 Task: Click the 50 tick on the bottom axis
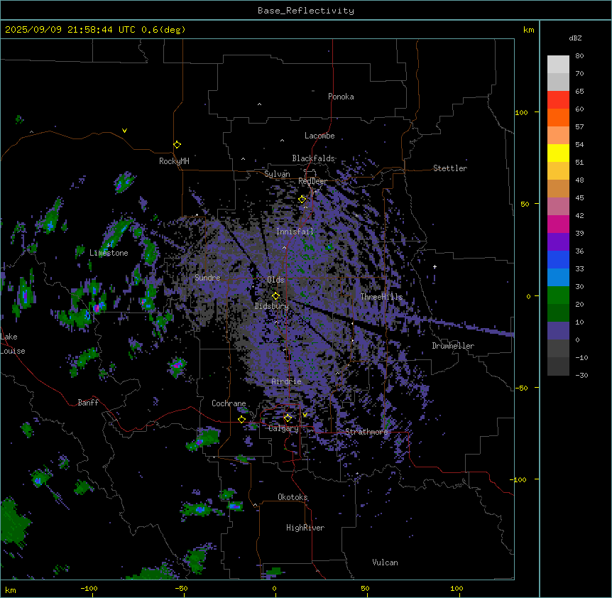(x=365, y=588)
